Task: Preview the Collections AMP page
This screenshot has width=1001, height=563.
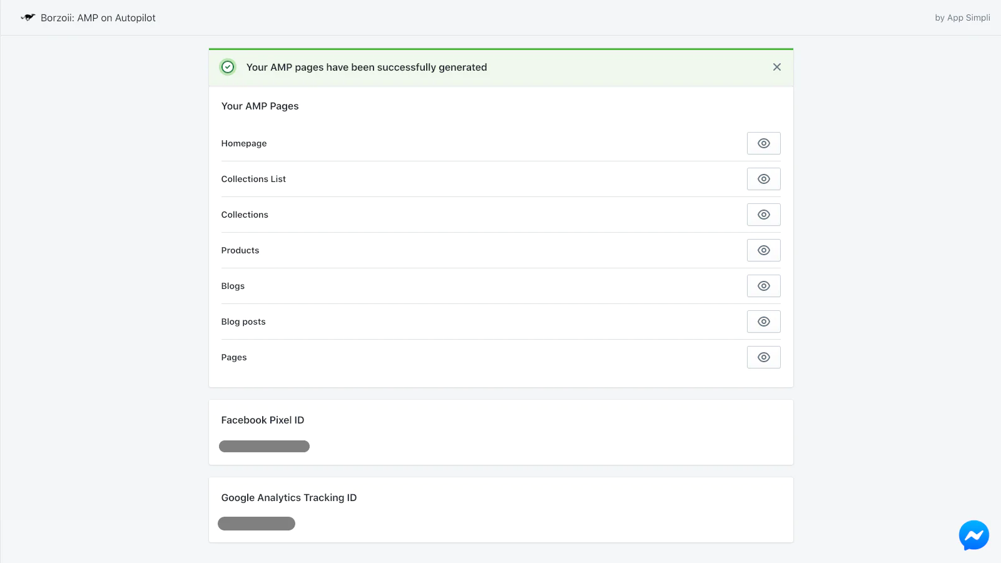Action: [763, 215]
